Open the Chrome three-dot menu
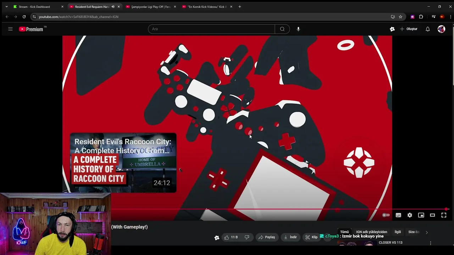The image size is (454, 255). 450,17
